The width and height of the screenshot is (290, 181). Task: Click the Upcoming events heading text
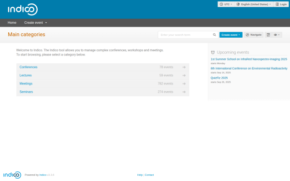click(233, 52)
